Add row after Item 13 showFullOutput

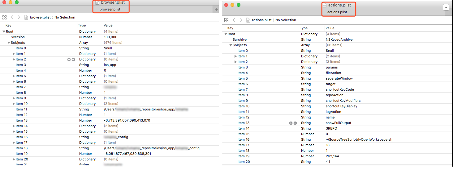291,123
